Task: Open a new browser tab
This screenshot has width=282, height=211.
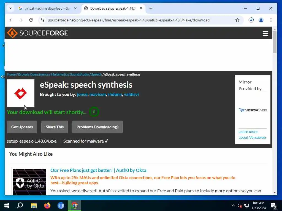Action: pos(151,8)
